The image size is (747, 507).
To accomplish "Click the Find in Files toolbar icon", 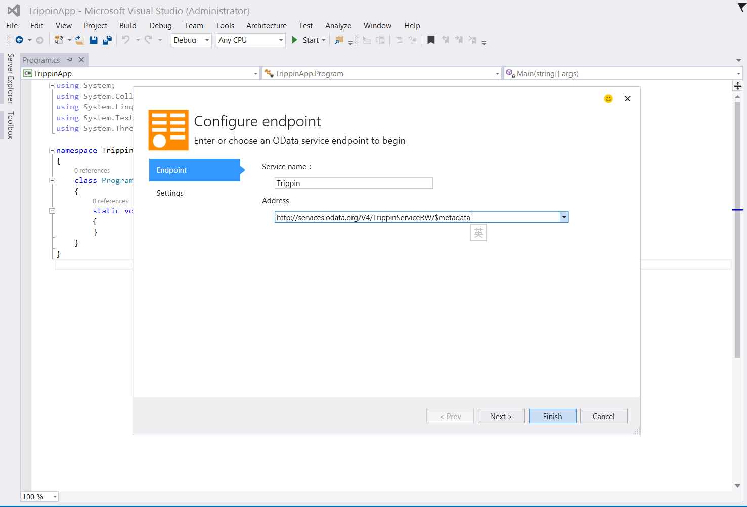I will (x=339, y=40).
